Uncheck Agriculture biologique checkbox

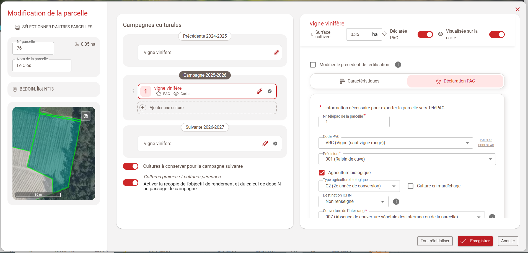coord(322,173)
